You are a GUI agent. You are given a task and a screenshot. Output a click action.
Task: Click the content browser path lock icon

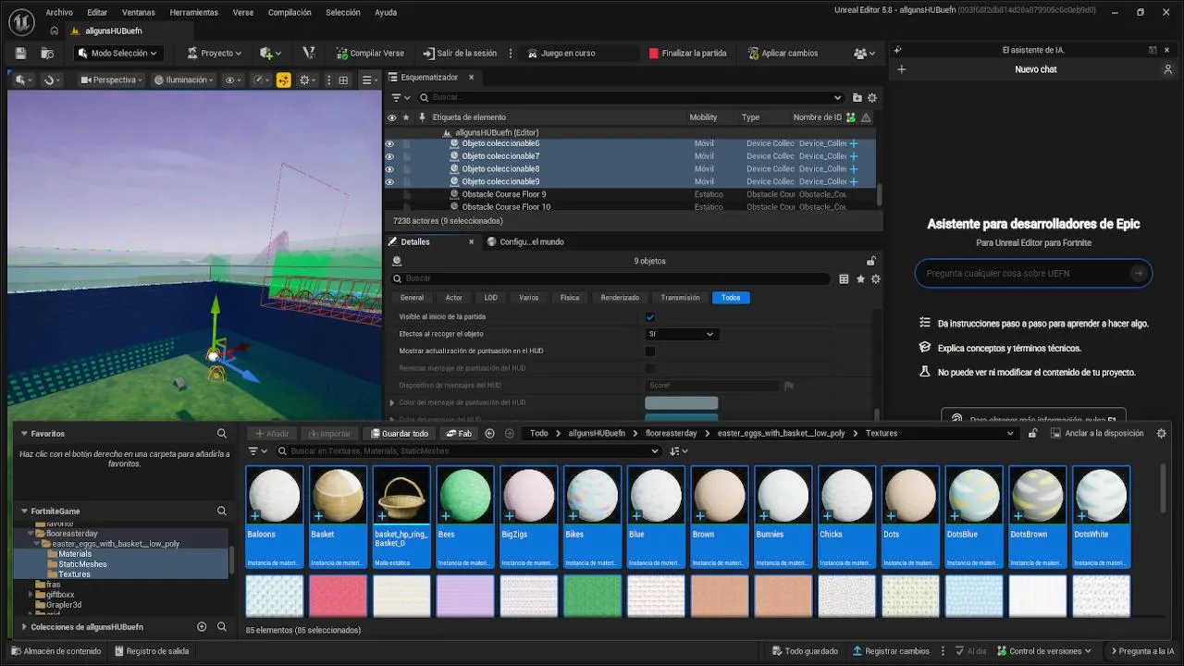click(x=1033, y=433)
